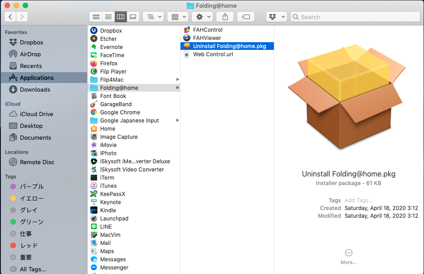
Task: Select the FaceTime app icon
Action: pyautogui.click(x=94, y=55)
